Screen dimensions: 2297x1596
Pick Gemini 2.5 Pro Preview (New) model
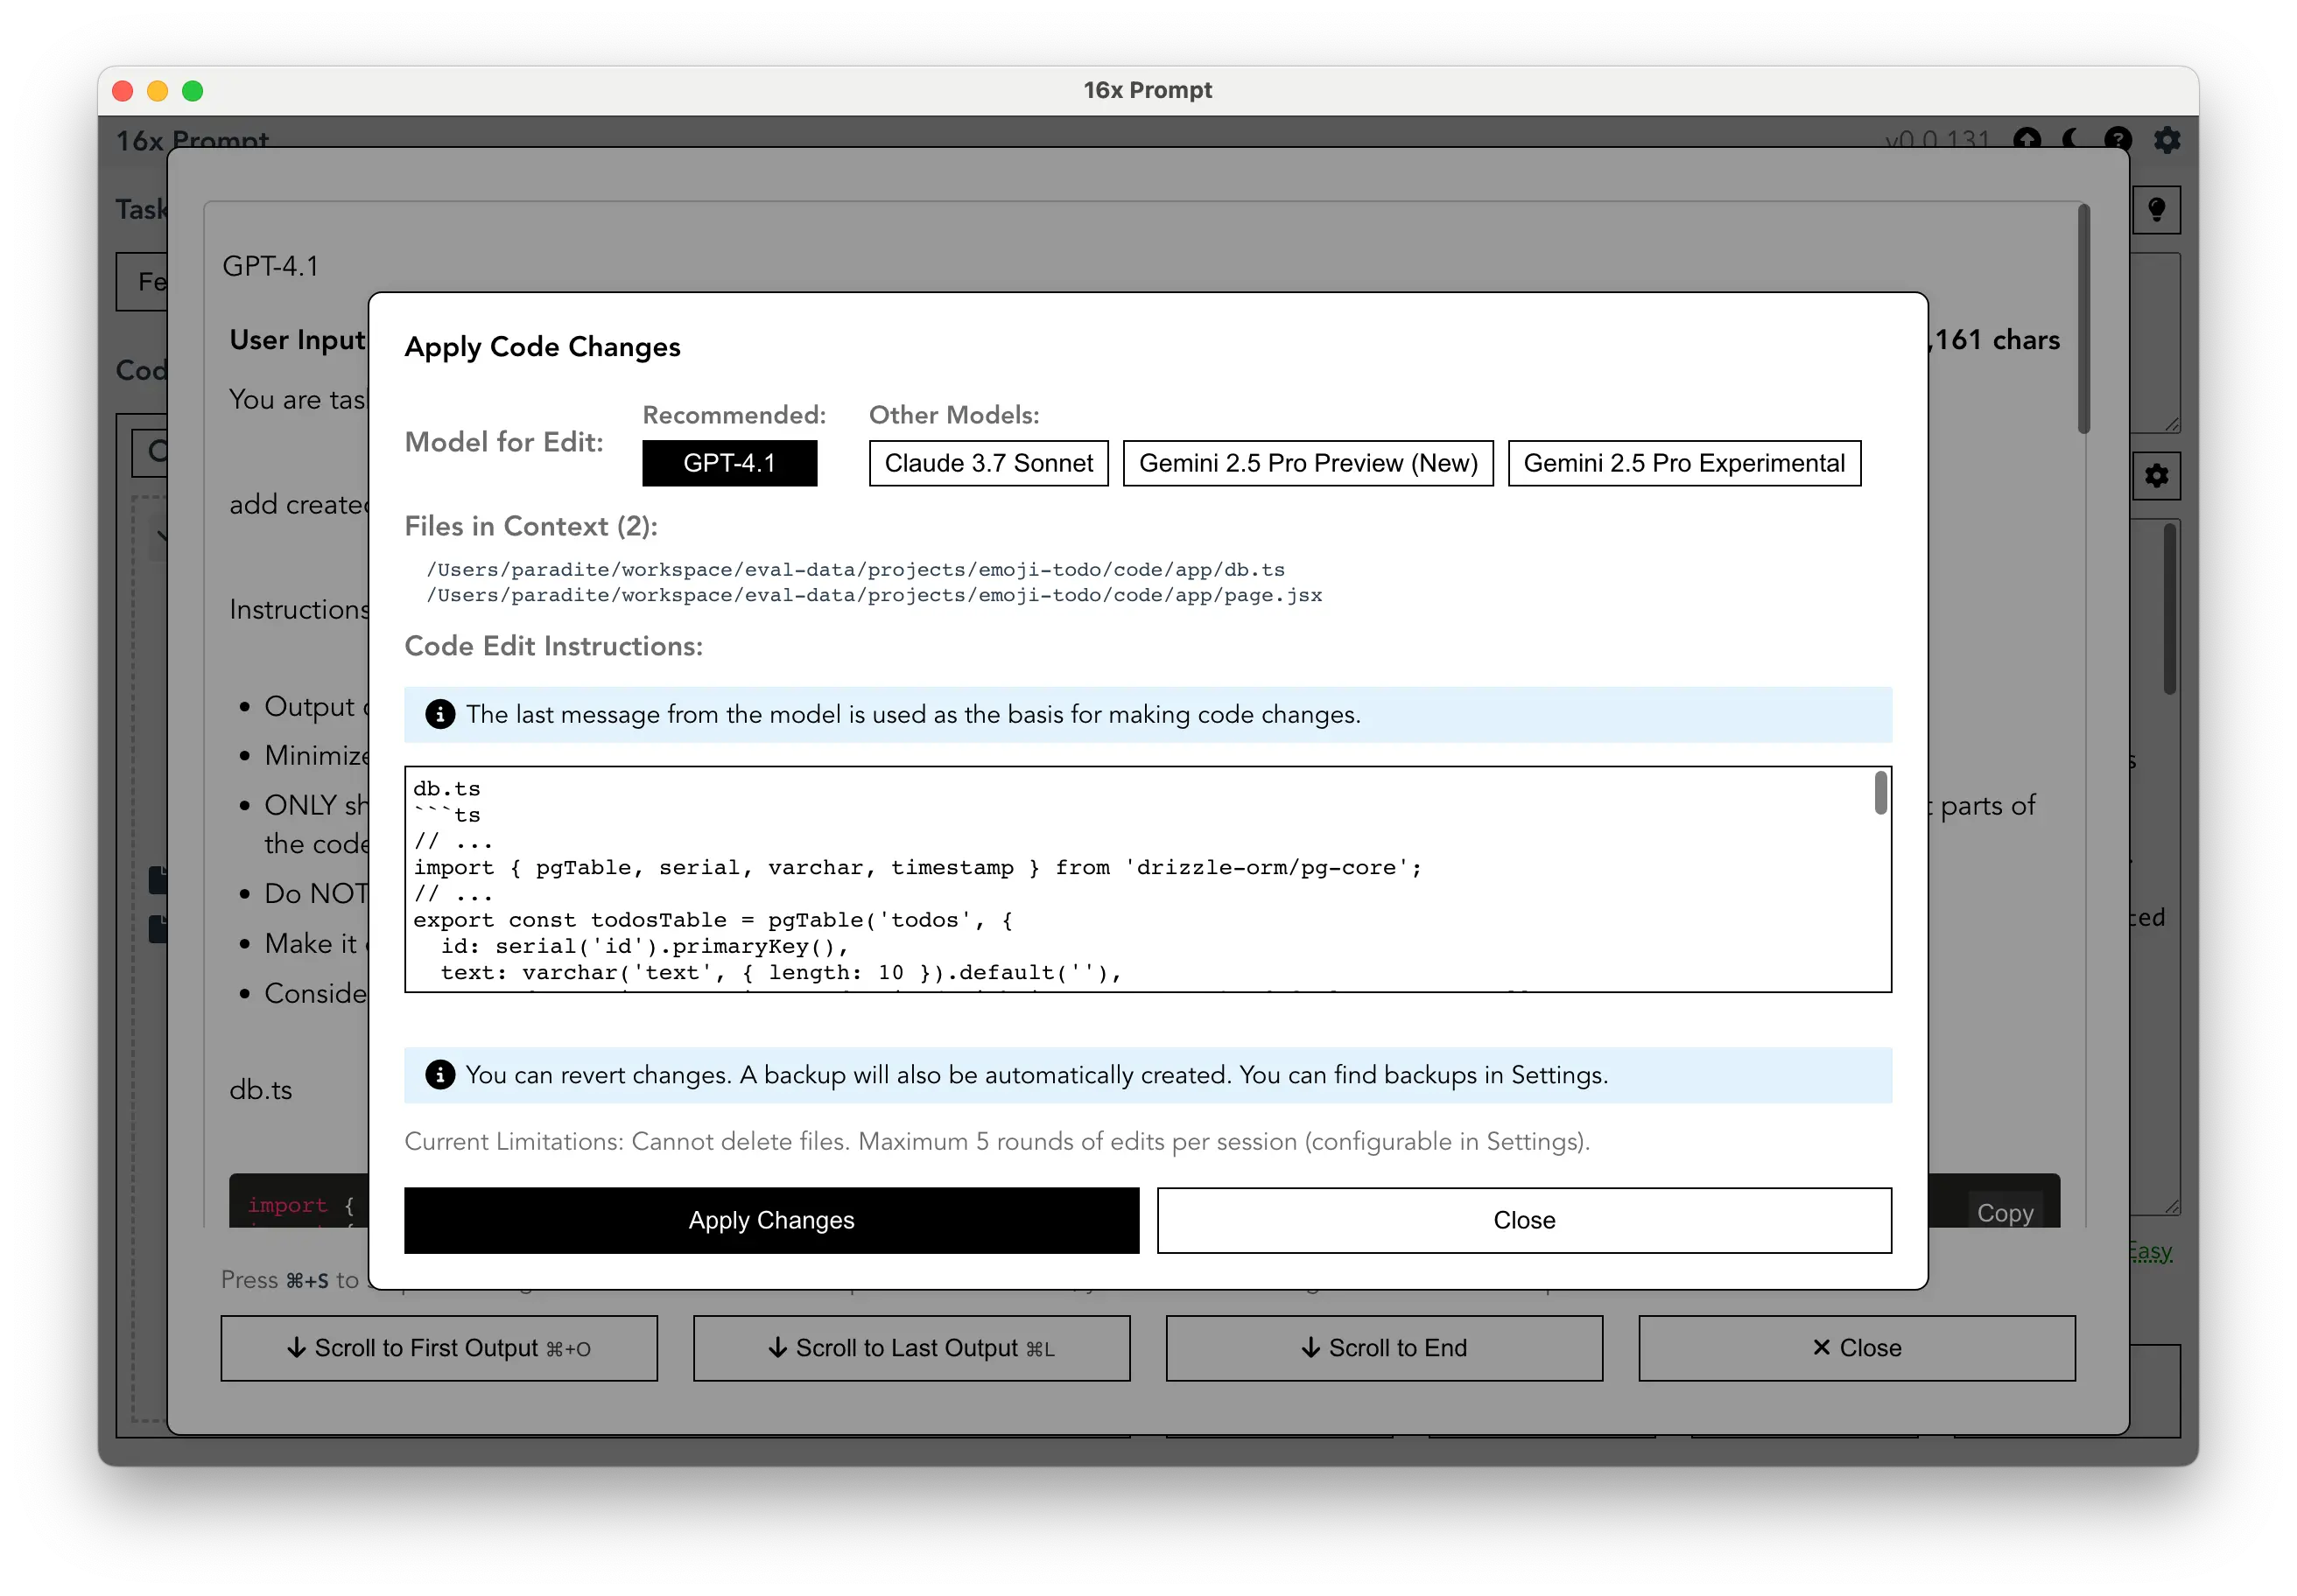pos(1308,463)
